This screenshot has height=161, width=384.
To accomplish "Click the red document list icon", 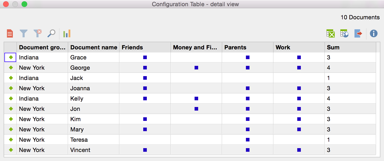I will [x=10, y=33].
